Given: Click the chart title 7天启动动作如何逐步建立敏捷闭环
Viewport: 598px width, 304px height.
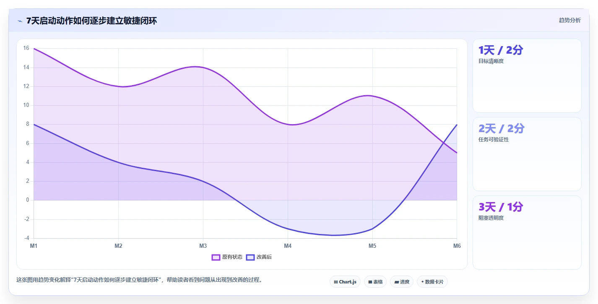Looking at the screenshot, I should (x=91, y=21).
